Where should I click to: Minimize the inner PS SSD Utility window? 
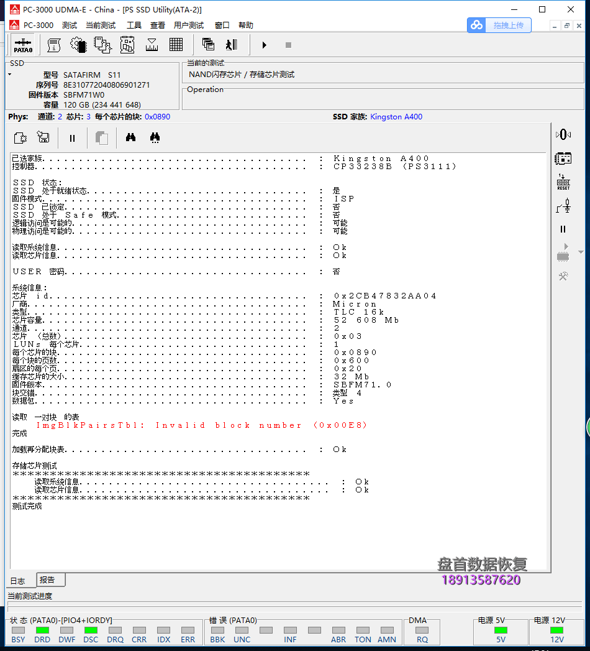555,25
